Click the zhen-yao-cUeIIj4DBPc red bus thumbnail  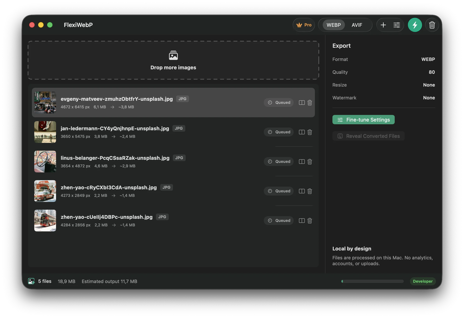tap(45, 220)
